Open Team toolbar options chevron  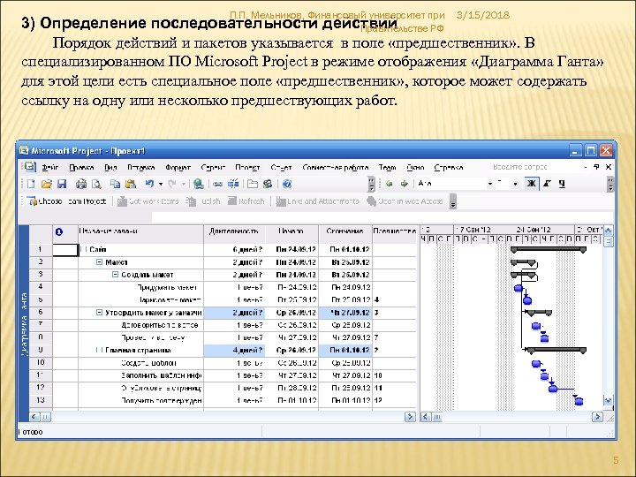(453, 201)
